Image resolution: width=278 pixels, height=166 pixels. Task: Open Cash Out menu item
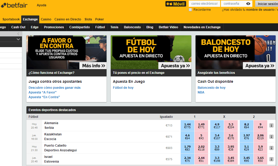coord(18,27)
